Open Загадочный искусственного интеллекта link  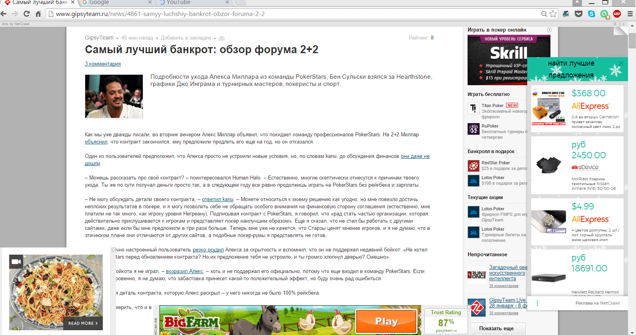(x=508, y=273)
